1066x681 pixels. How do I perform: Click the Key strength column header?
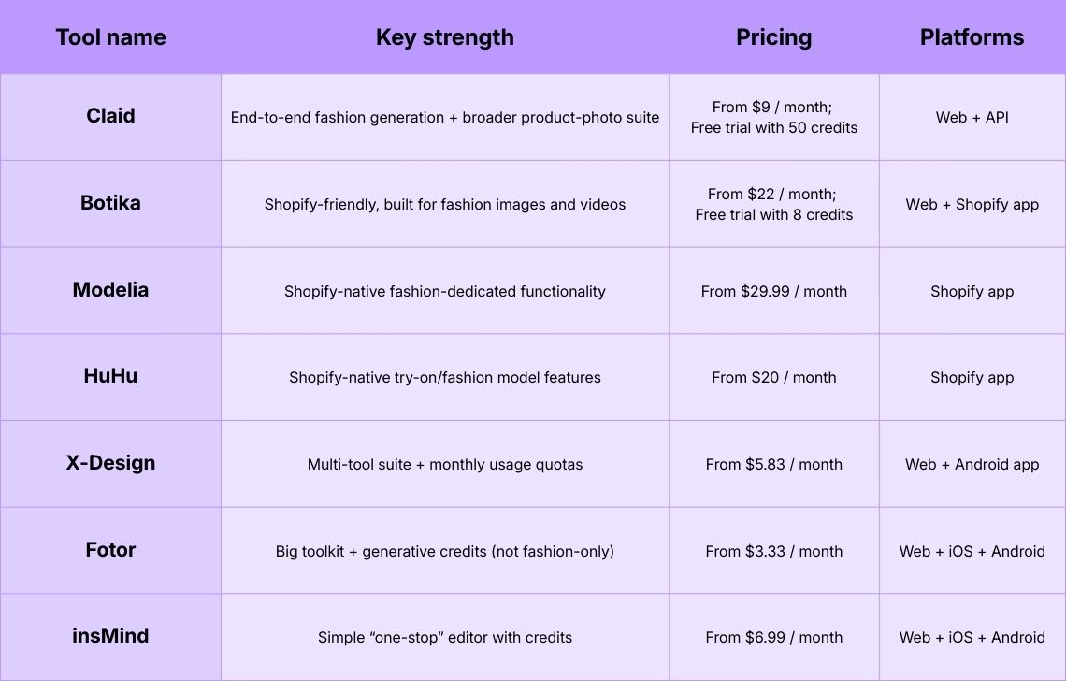[x=444, y=37]
